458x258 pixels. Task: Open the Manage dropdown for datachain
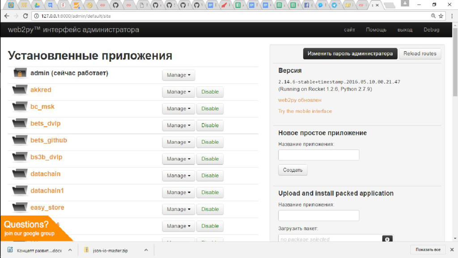pos(178,176)
